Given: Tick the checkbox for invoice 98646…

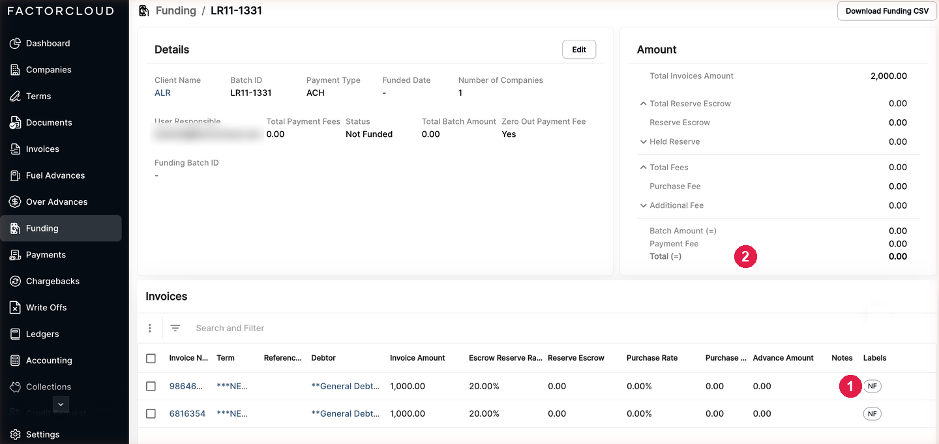Looking at the screenshot, I should tap(151, 386).
